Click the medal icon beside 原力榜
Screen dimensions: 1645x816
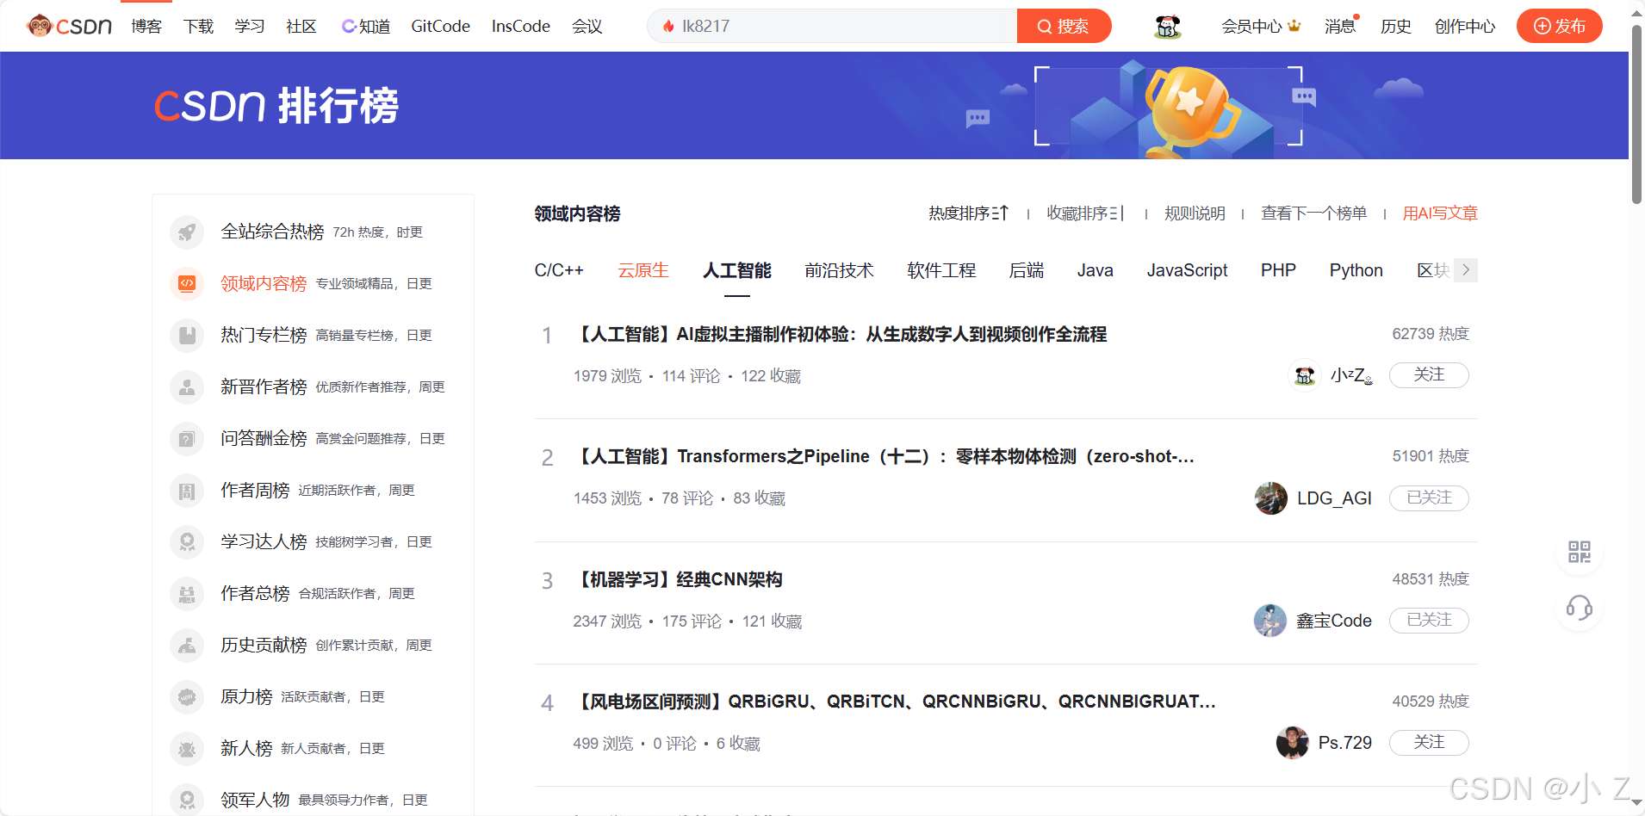click(187, 696)
